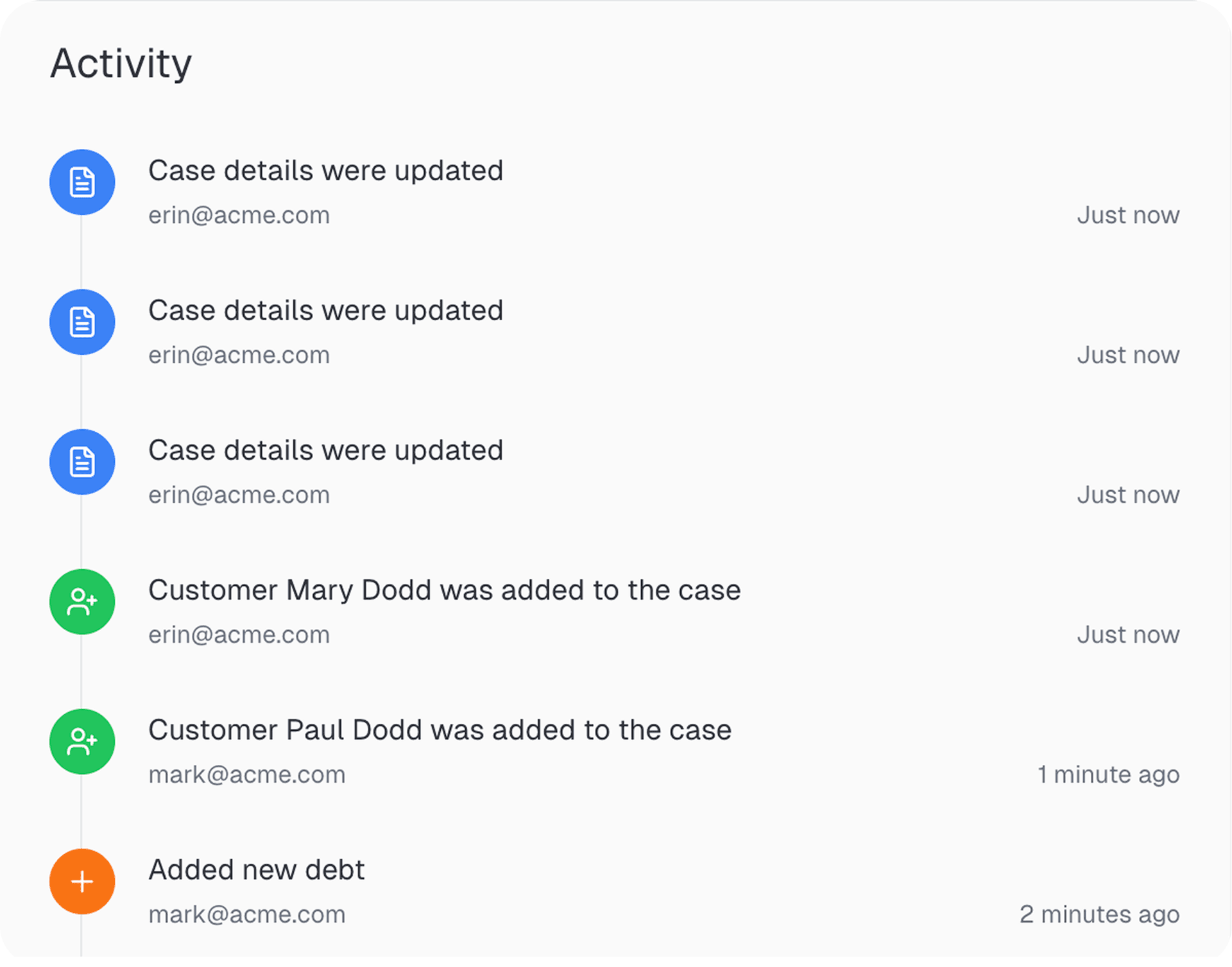Click green add-user icon for Mary Dodd
Screen dimensions: 1232x967
pyautogui.click(x=82, y=602)
